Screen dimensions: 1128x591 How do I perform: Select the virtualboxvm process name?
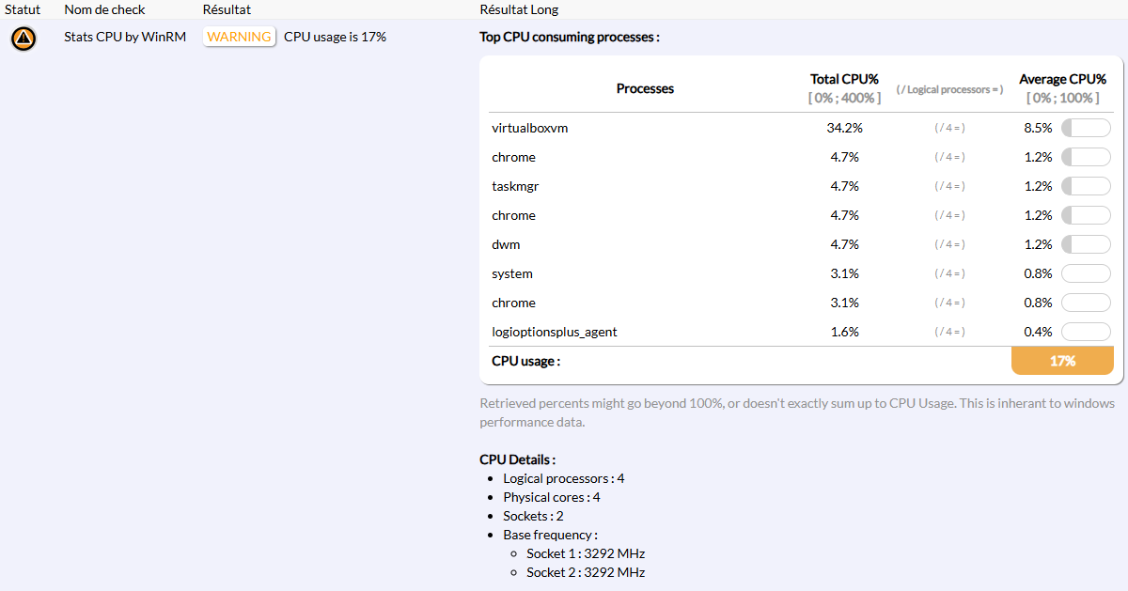tap(529, 128)
